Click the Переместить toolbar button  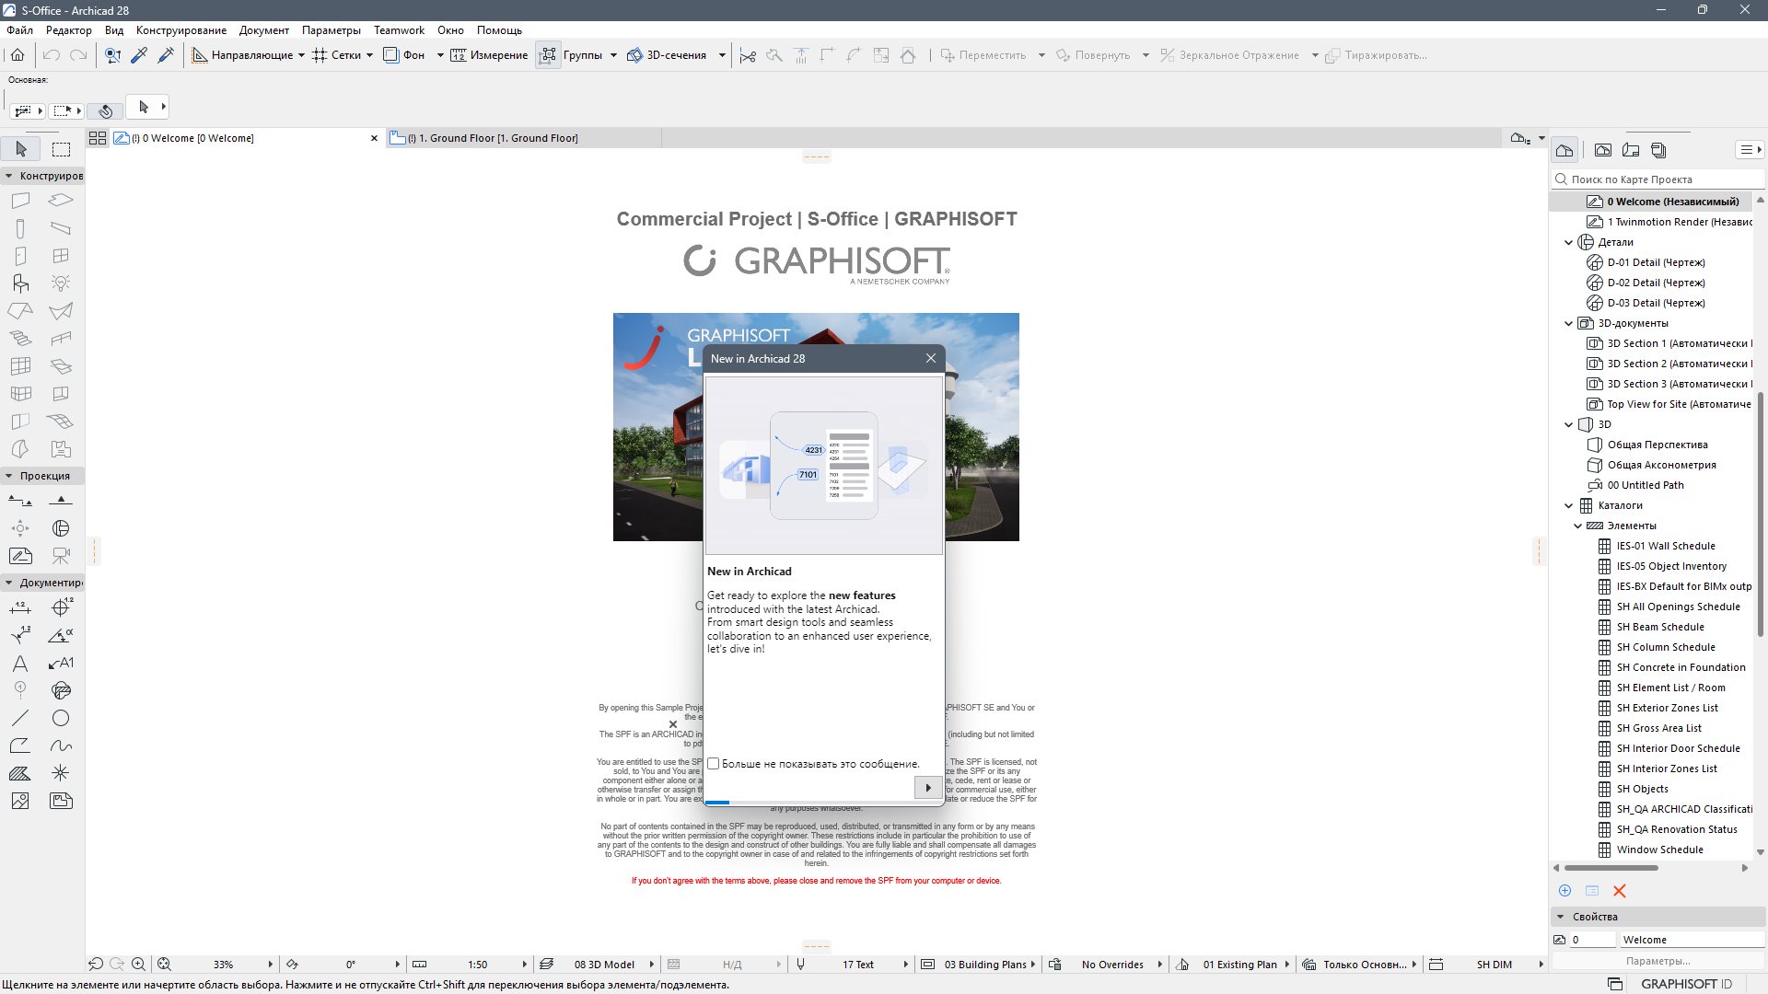tap(983, 55)
